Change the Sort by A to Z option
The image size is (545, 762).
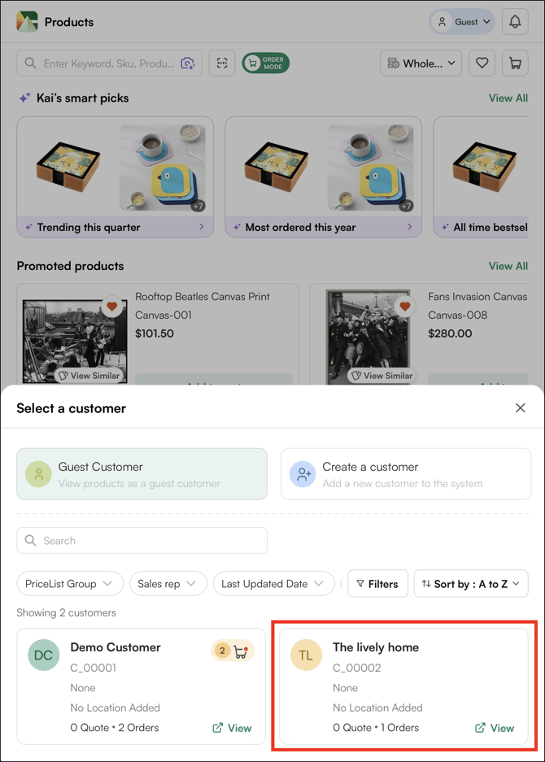point(471,584)
